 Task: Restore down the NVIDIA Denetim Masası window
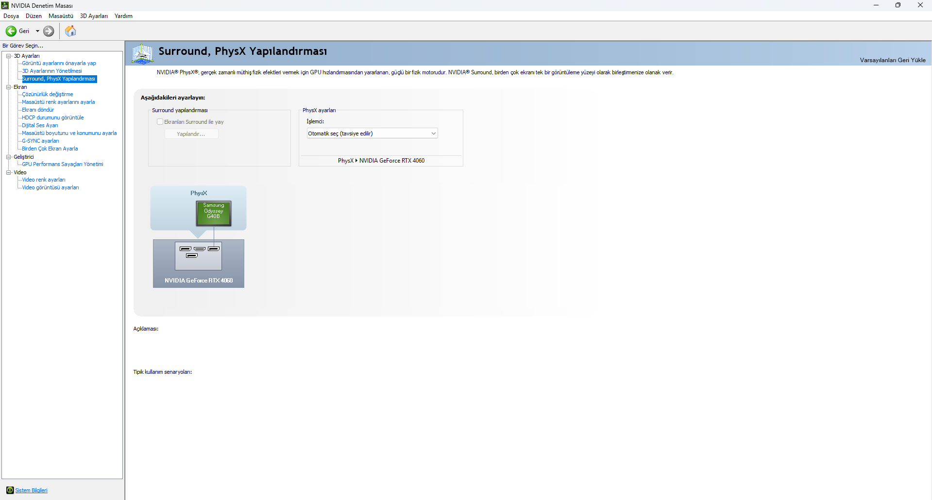click(898, 5)
